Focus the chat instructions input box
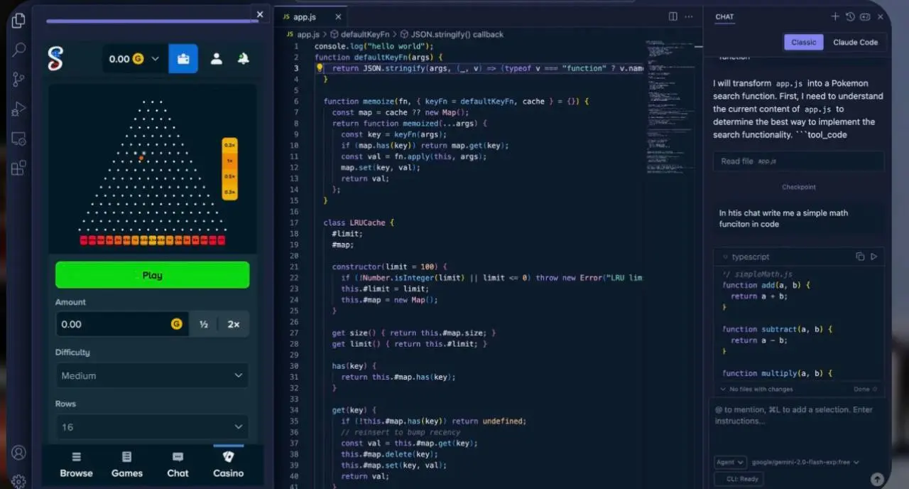The image size is (909, 489). point(799,416)
